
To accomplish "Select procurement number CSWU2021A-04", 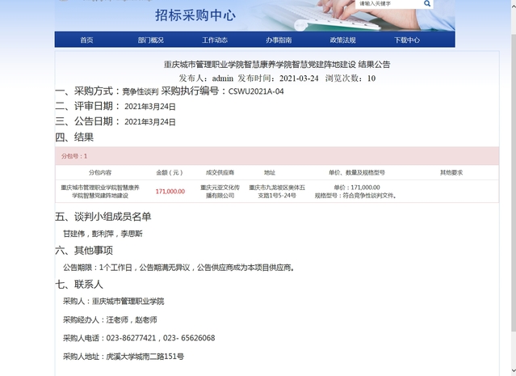I will pos(256,91).
